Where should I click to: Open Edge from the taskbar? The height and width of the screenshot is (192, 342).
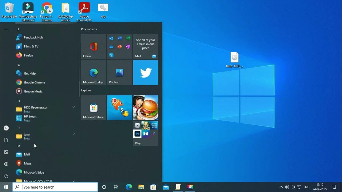tap(129, 187)
